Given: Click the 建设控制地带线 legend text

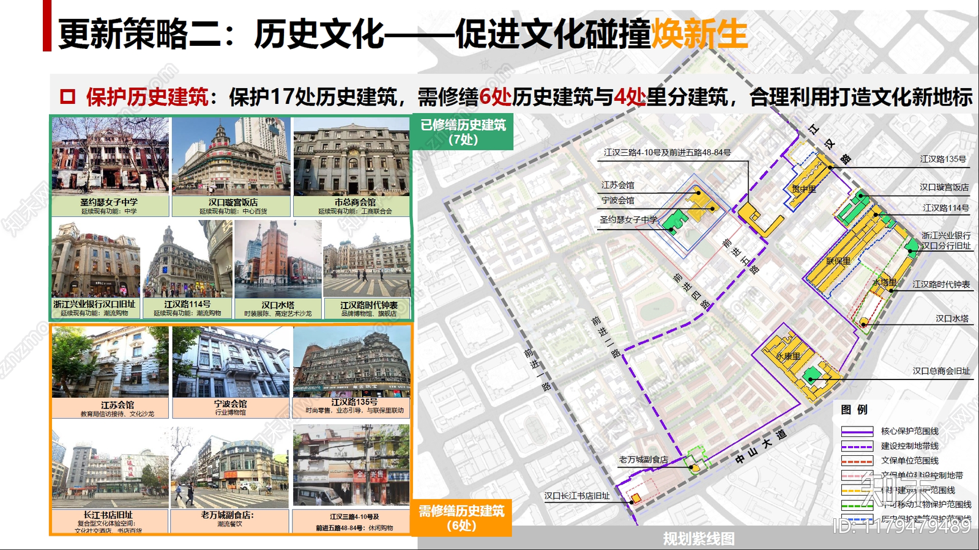Looking at the screenshot, I should point(909,446).
